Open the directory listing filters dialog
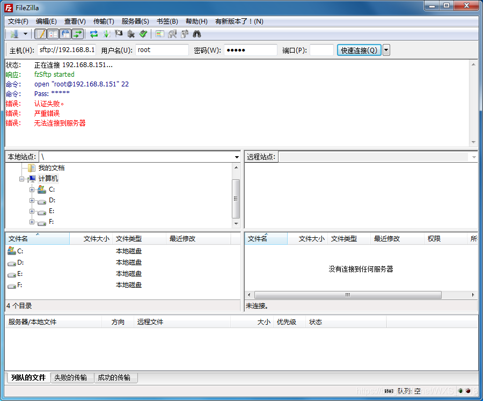 (160, 34)
